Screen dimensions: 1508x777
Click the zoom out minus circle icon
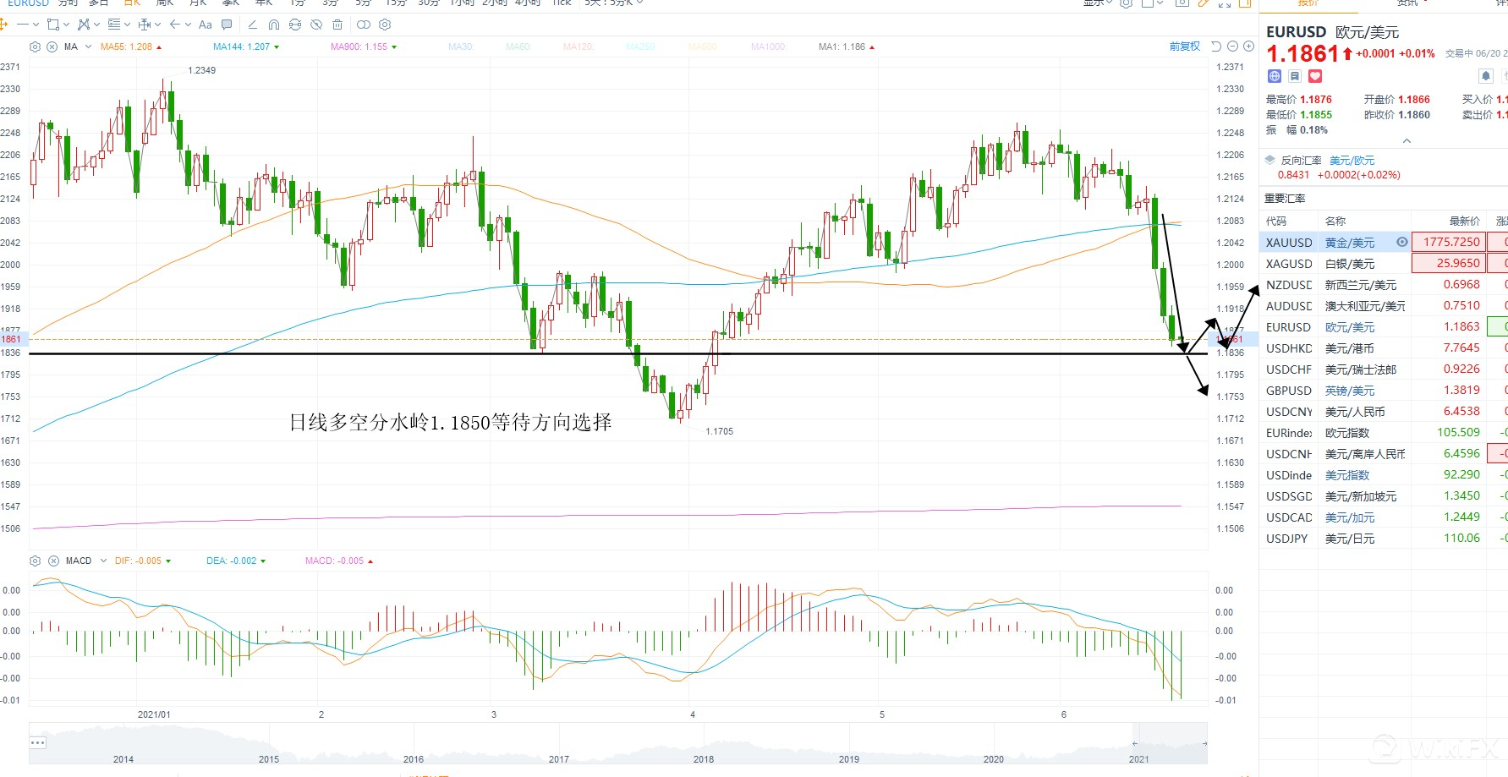pyautogui.click(x=1232, y=47)
